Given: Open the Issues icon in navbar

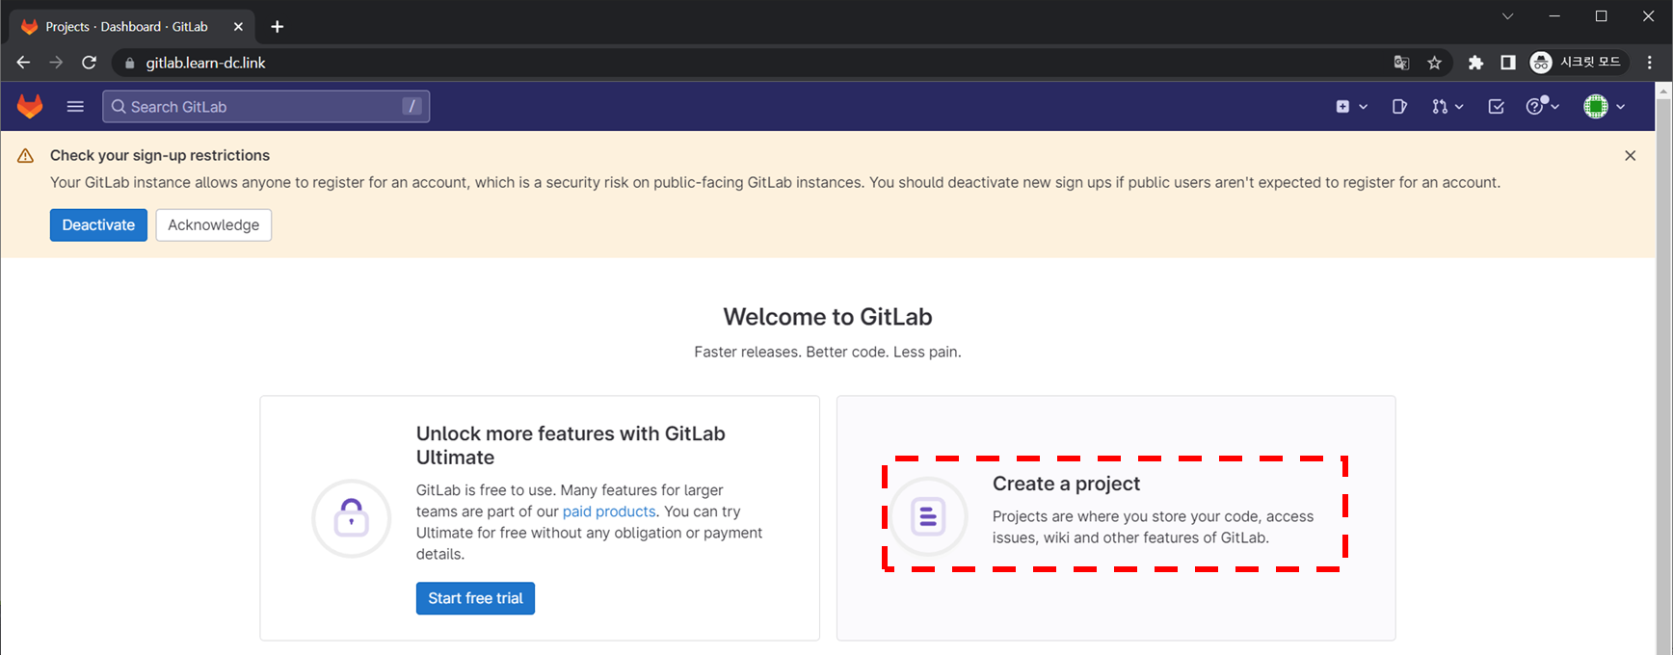Looking at the screenshot, I should pos(1399,107).
